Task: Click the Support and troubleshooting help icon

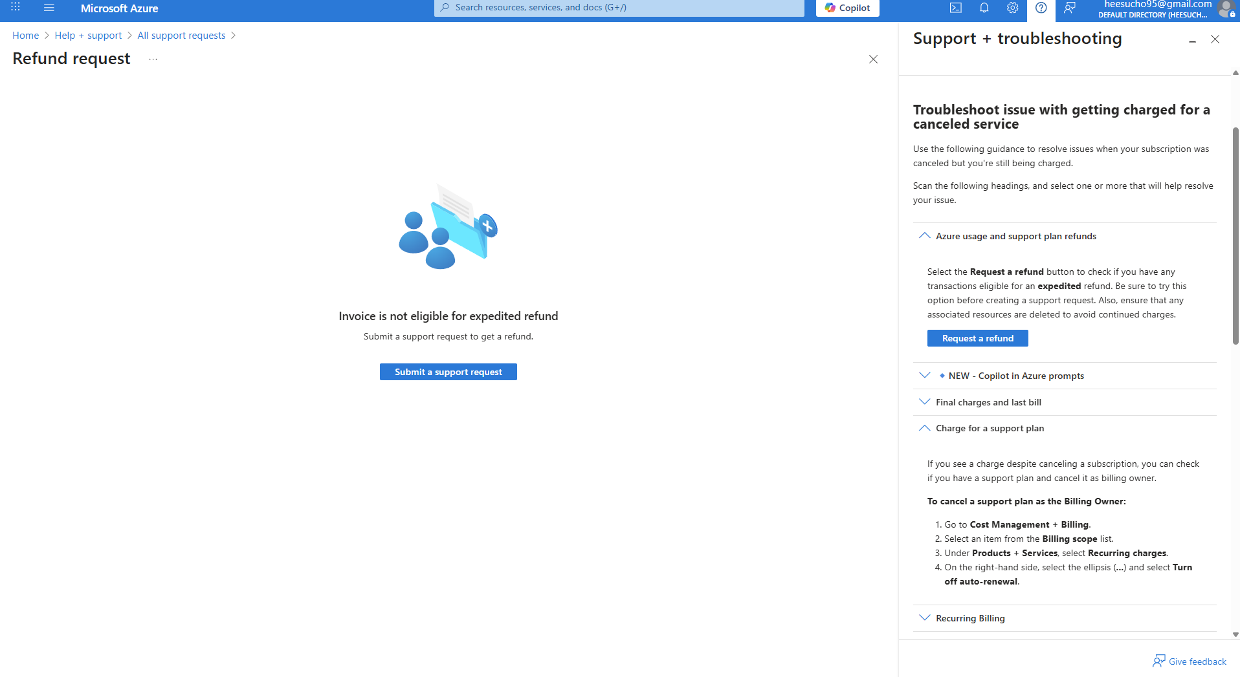Action: pyautogui.click(x=1041, y=8)
